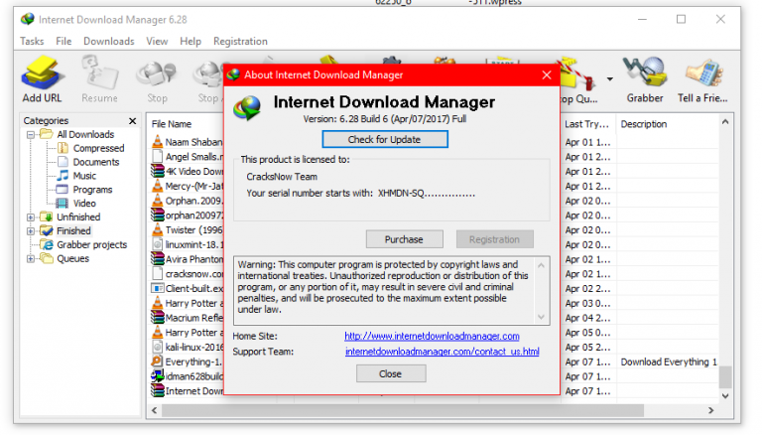Select the Video category

click(84, 204)
